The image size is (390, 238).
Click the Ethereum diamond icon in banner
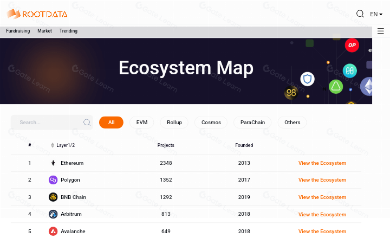(367, 86)
